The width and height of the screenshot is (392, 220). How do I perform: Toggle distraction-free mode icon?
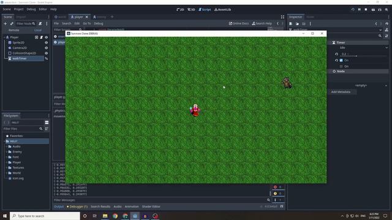tap(282, 17)
